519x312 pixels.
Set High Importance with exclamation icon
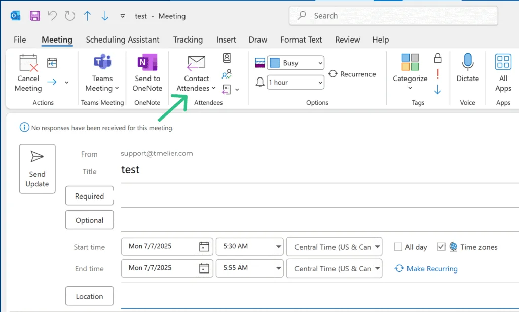(438, 74)
